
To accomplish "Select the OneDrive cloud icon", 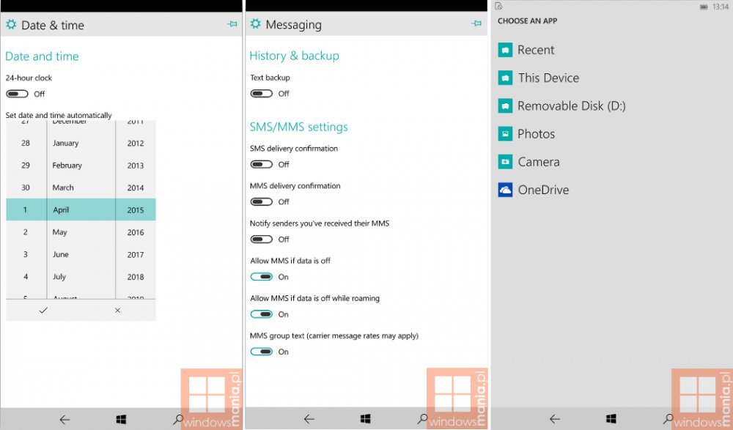I will 506,189.
